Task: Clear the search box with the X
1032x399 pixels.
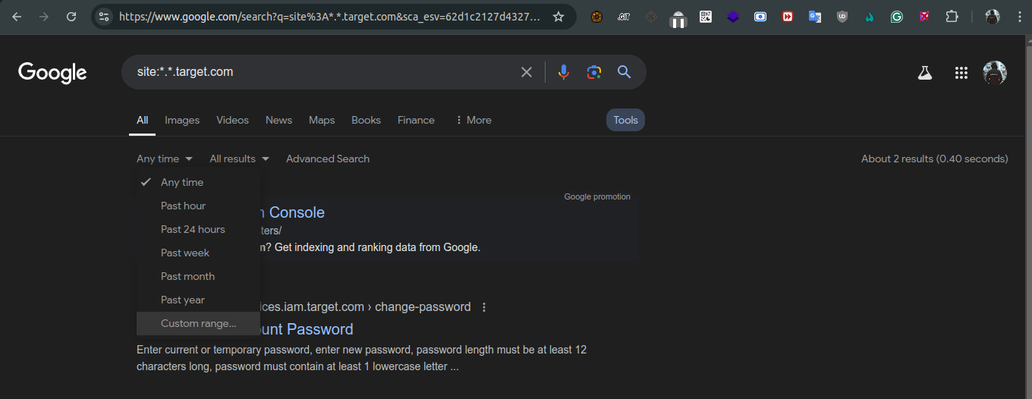Action: 527,72
